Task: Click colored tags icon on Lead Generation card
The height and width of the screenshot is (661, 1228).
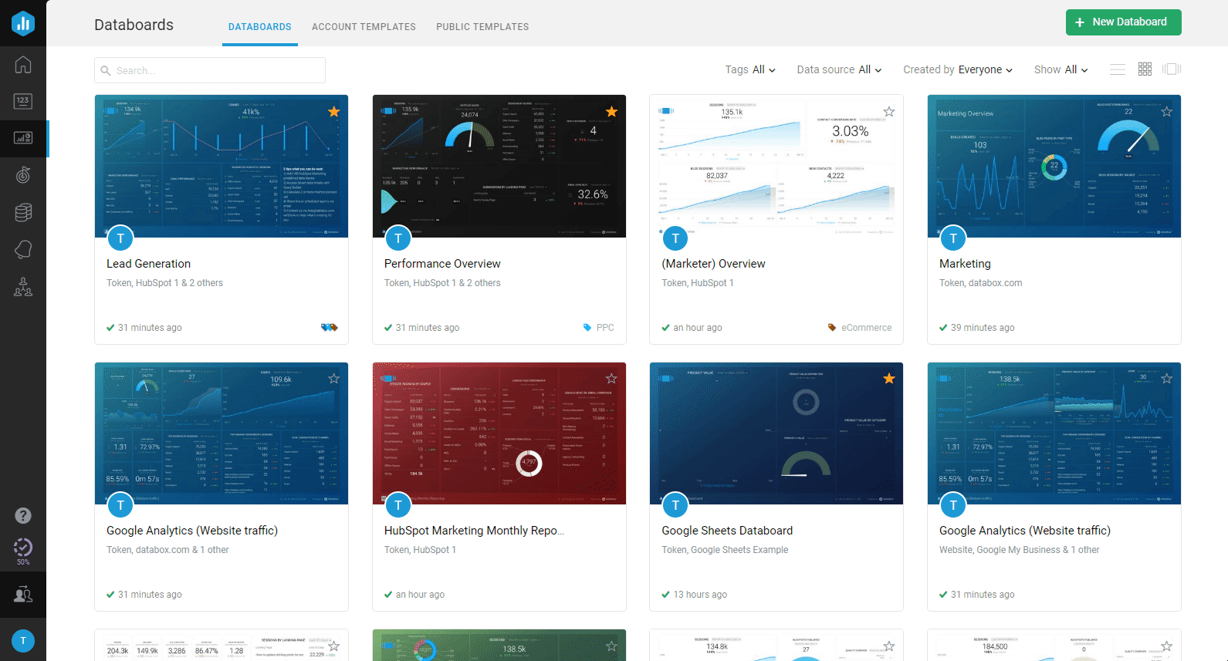Action: coord(330,327)
